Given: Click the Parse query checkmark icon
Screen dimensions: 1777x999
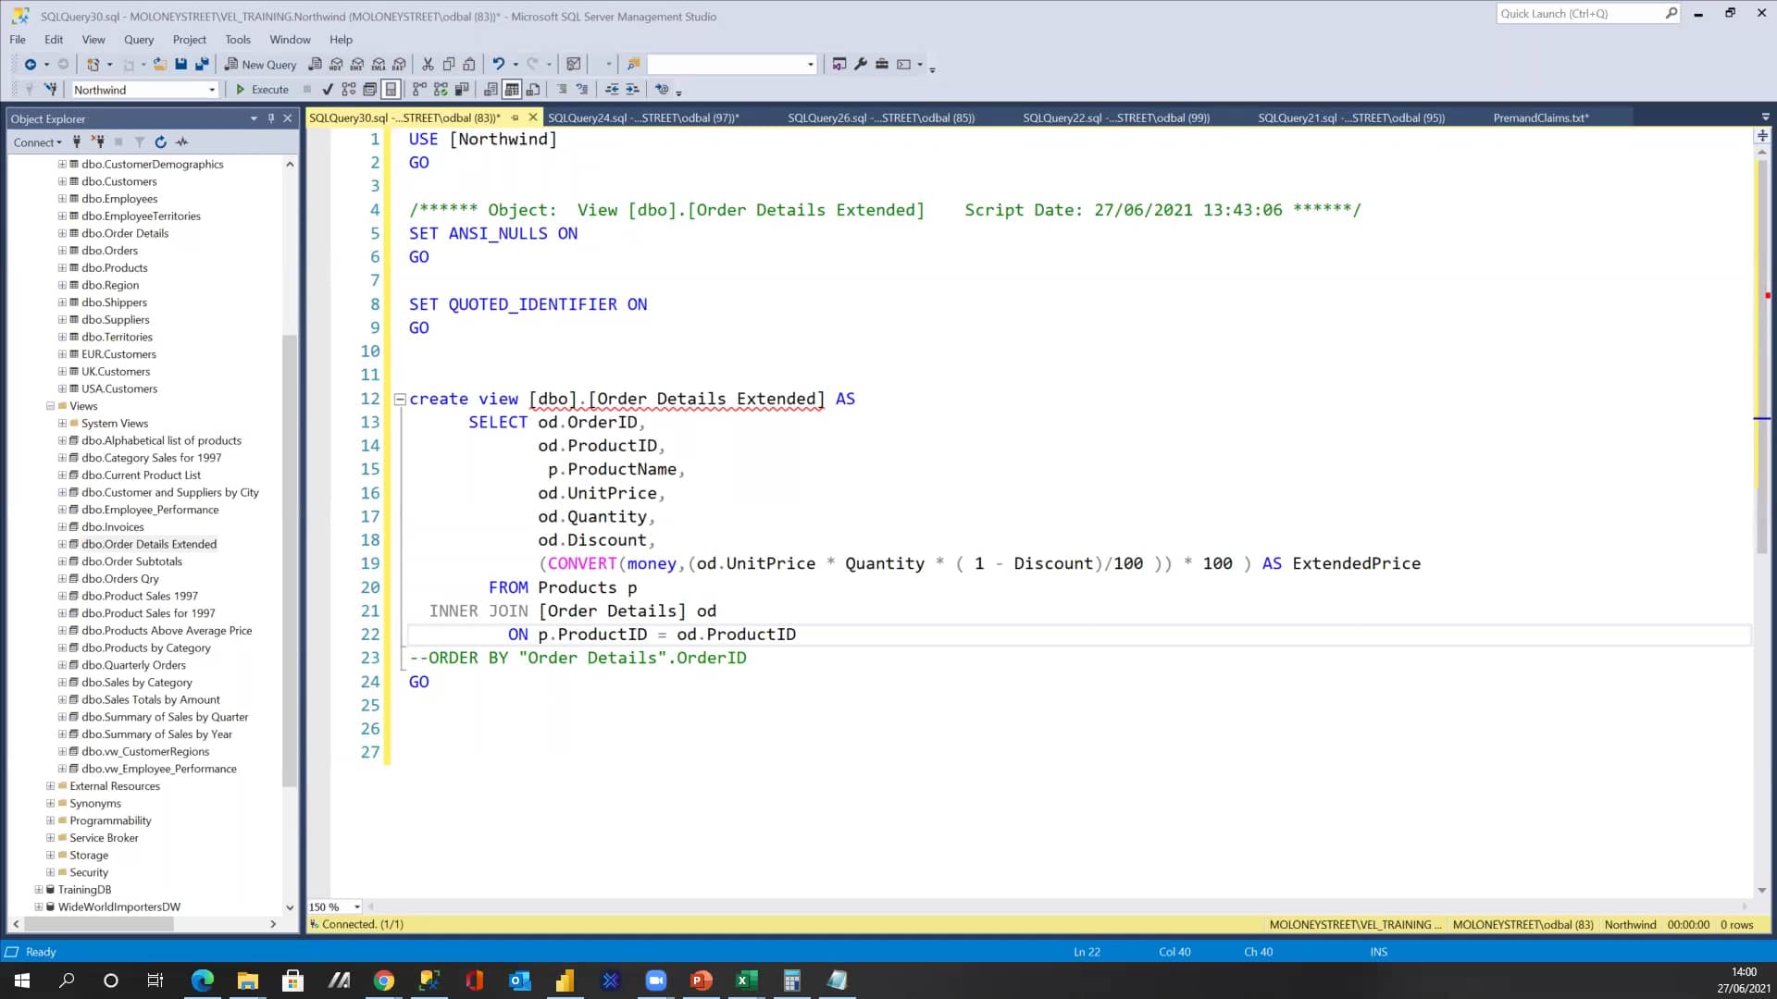Looking at the screenshot, I should click(327, 89).
